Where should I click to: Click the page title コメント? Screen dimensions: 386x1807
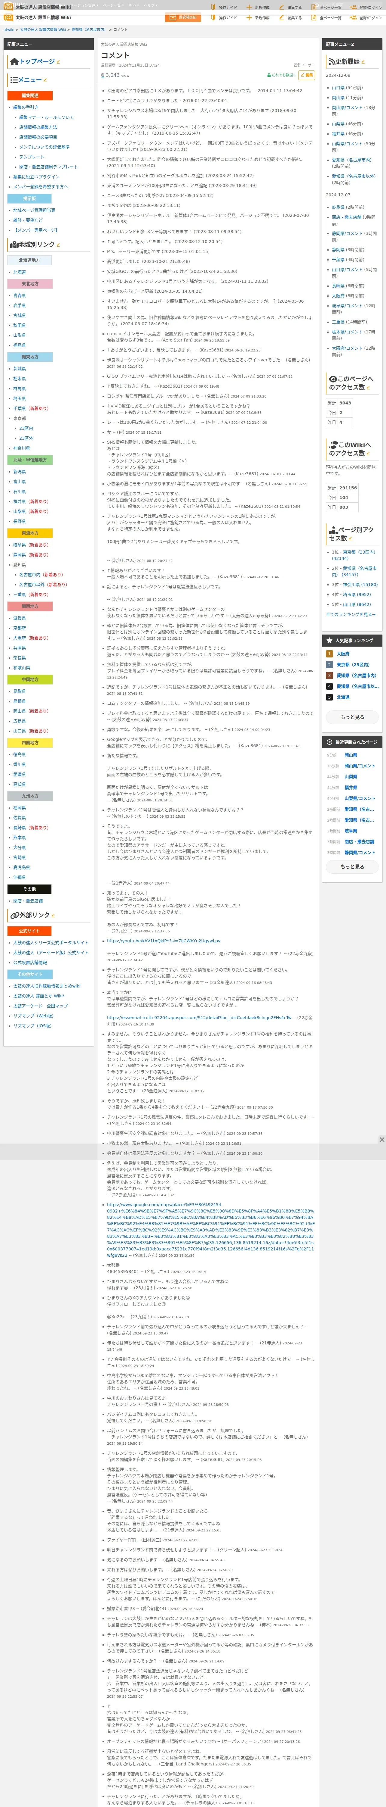(116, 55)
